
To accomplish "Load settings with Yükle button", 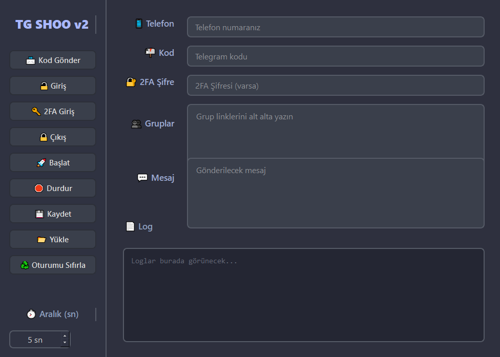I will coord(53,239).
